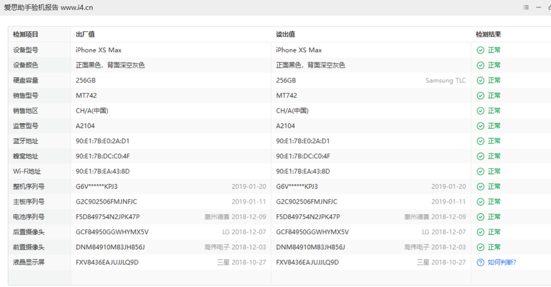The height and width of the screenshot is (287, 551).
Task: Select the 销售型号 row label
Action: [x=26, y=95]
